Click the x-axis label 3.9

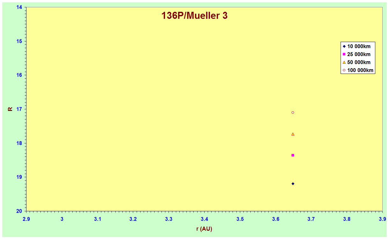382,219
